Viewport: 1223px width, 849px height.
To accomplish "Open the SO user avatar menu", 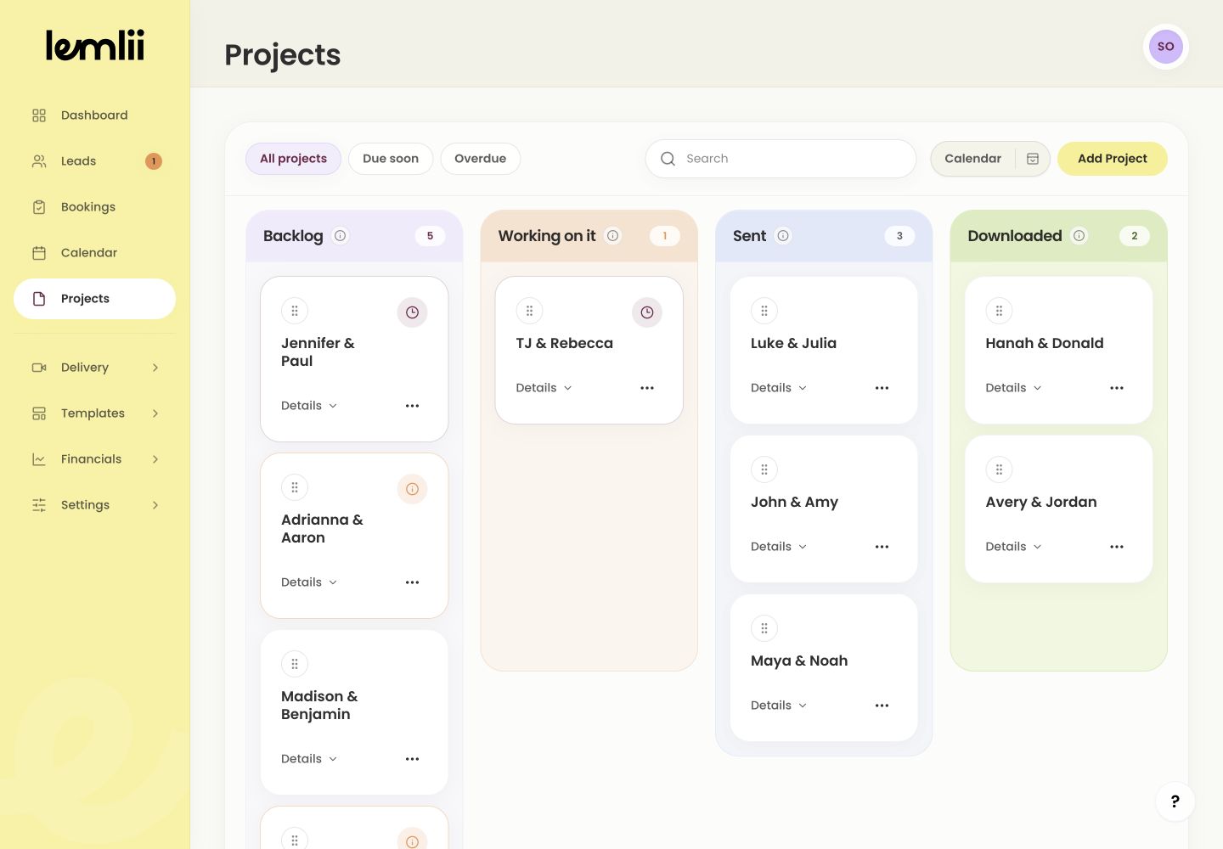I will pyautogui.click(x=1166, y=47).
